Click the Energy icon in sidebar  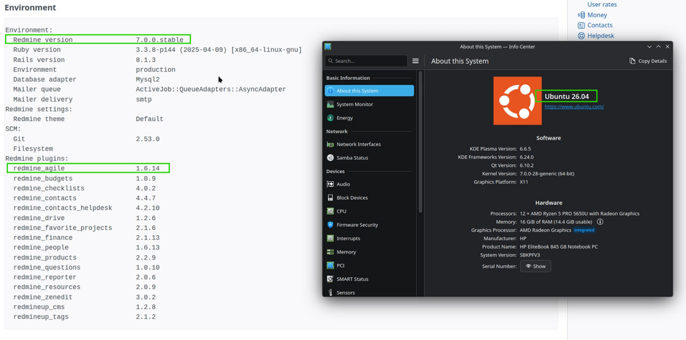[x=331, y=118]
